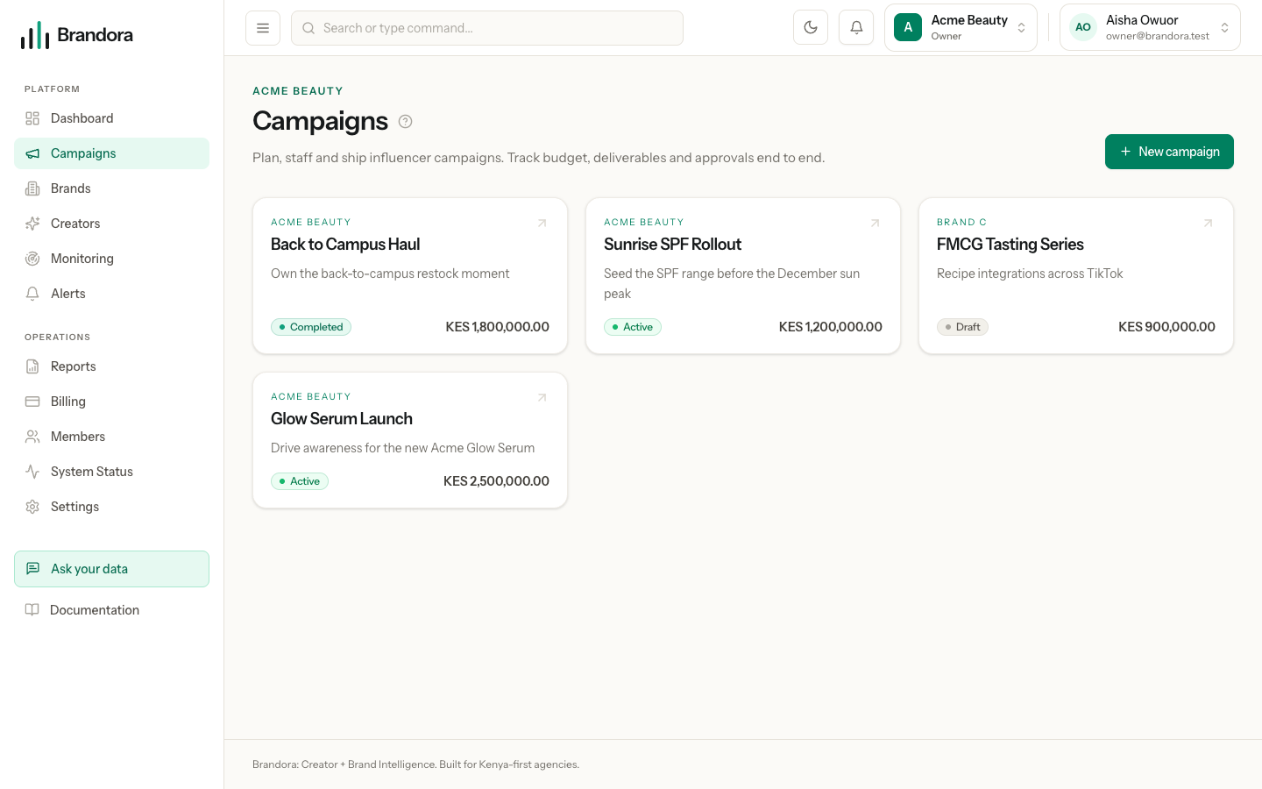Click the help icon beside Campaigns heading

pyautogui.click(x=405, y=122)
